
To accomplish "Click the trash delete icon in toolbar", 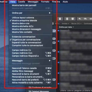I will pos(67,19).
